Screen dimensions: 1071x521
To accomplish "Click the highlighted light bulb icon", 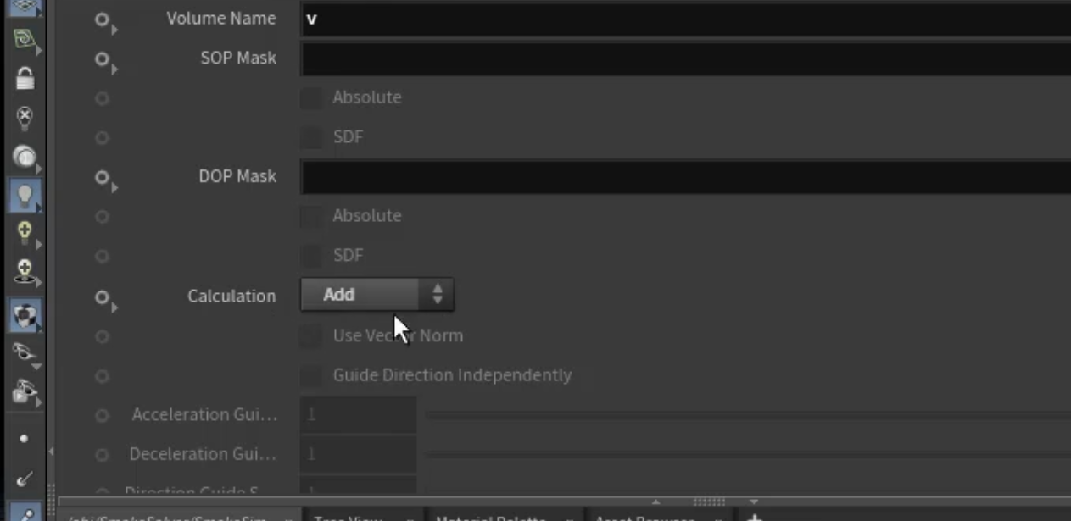I will click(x=25, y=196).
